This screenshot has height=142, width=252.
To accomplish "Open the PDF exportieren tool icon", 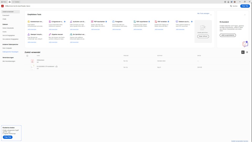I will point(134,22).
